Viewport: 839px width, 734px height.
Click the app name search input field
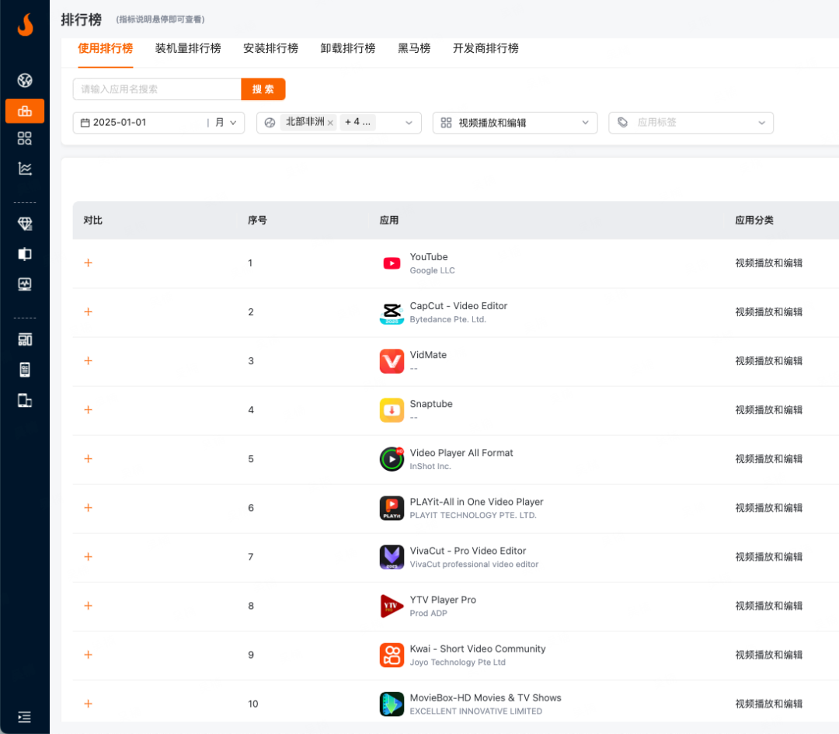pyautogui.click(x=157, y=89)
